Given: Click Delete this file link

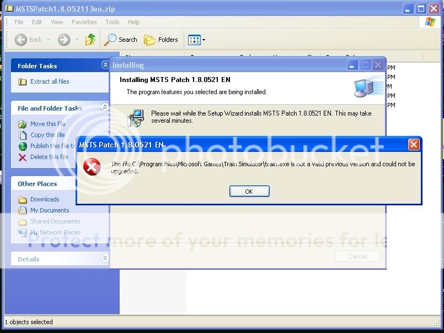Looking at the screenshot, I should (x=49, y=157).
